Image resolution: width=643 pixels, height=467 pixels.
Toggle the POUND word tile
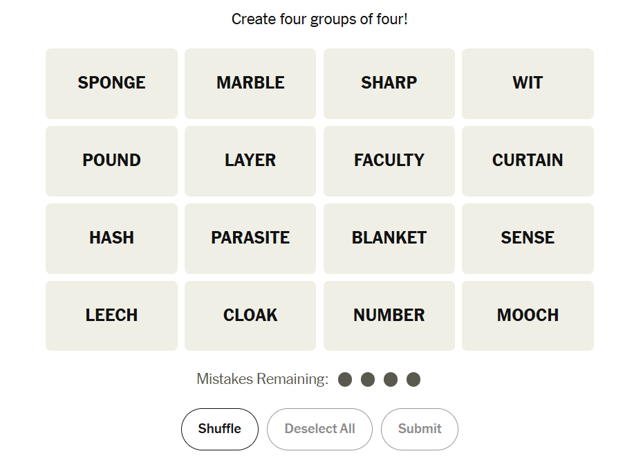[x=111, y=161]
